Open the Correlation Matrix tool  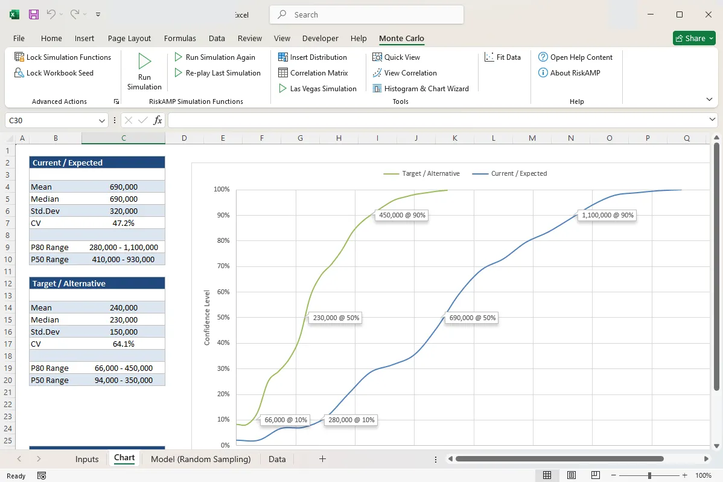(x=314, y=72)
